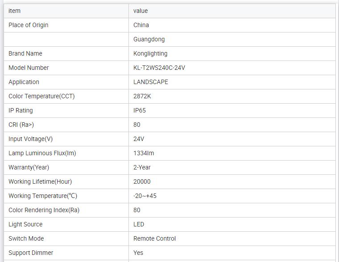Click the "CRI (Ra>)" label cell
The width and height of the screenshot is (339, 262).
pyautogui.click(x=21, y=125)
